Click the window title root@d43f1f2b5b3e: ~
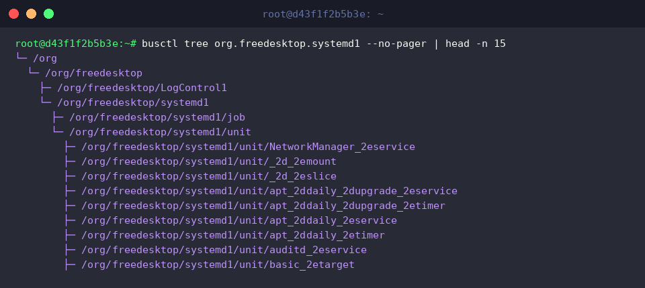This screenshot has height=288, width=645. 323,14
